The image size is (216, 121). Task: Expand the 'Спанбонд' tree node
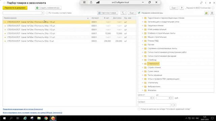point(142,60)
